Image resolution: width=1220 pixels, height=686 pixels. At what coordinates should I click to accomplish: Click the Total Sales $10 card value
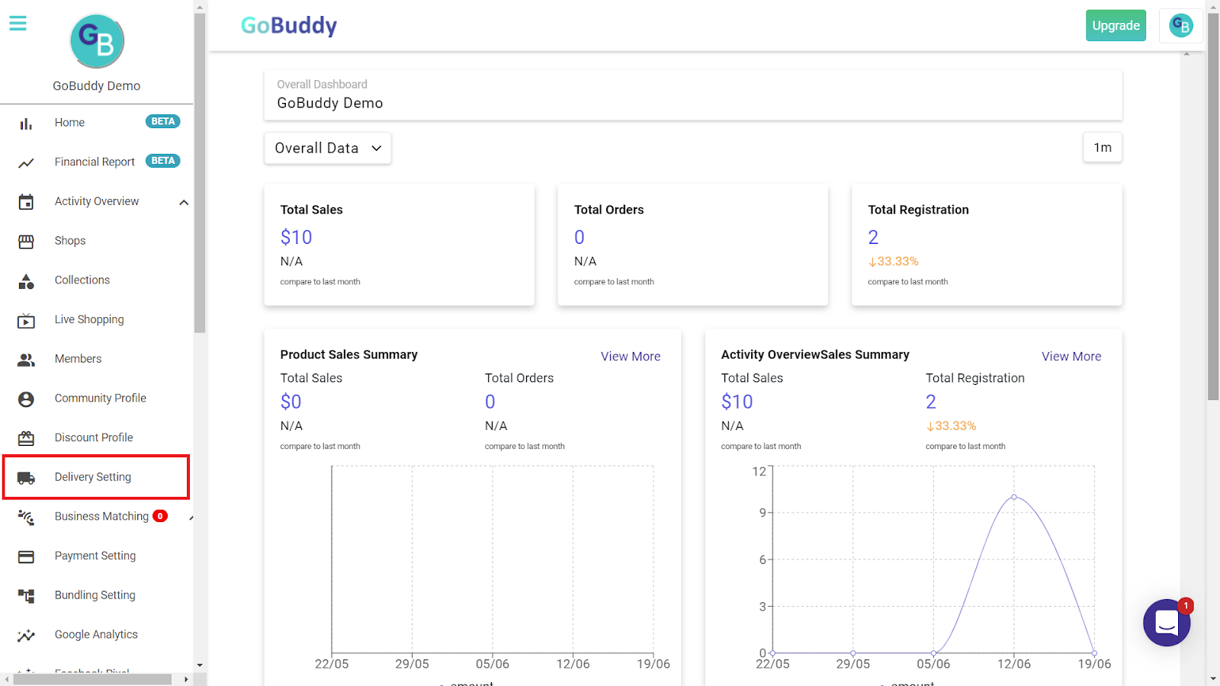pos(296,238)
